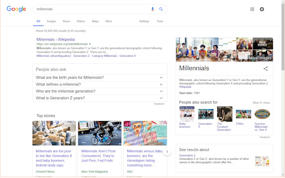Viewport: 285px width, 178px height.
Task: Send feedback for People also ask
Action: point(159,104)
